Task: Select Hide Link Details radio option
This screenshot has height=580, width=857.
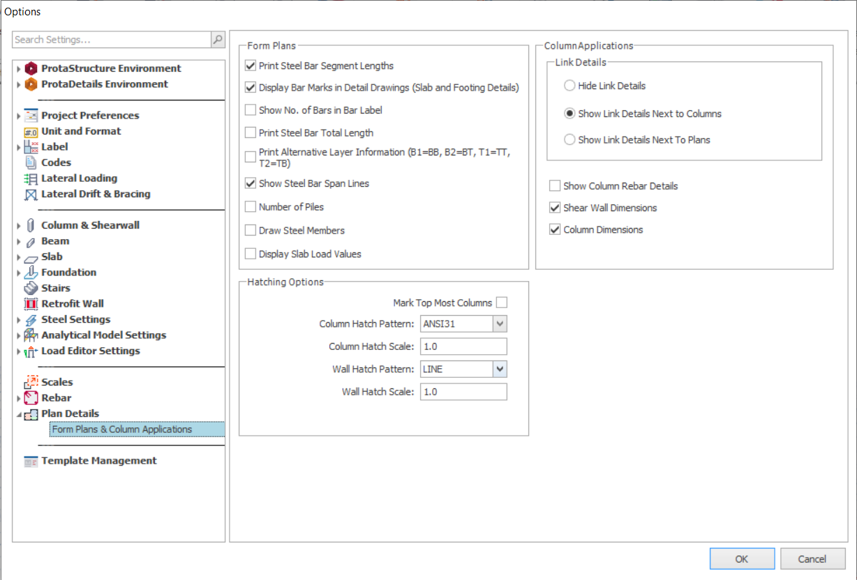Action: point(569,86)
